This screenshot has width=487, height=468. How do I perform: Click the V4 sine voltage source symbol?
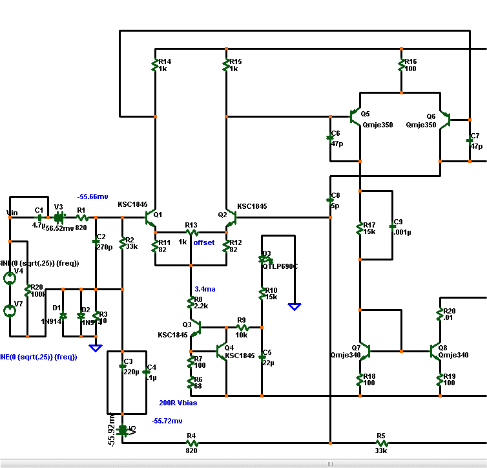[x=10, y=278]
